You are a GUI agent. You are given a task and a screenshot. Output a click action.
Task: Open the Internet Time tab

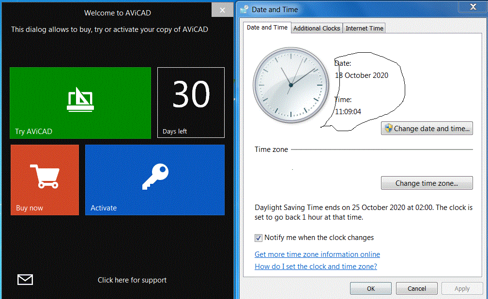(364, 29)
